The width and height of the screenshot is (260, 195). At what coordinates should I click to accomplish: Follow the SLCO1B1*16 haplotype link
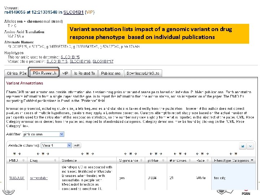[x=80, y=61]
